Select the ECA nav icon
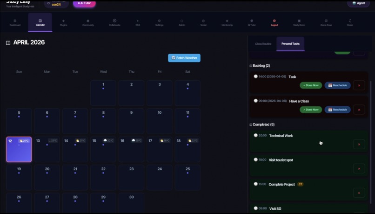Image resolution: width=375 pixels, height=214 pixels. point(138,21)
